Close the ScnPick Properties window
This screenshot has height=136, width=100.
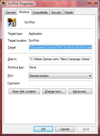coord(93,2)
